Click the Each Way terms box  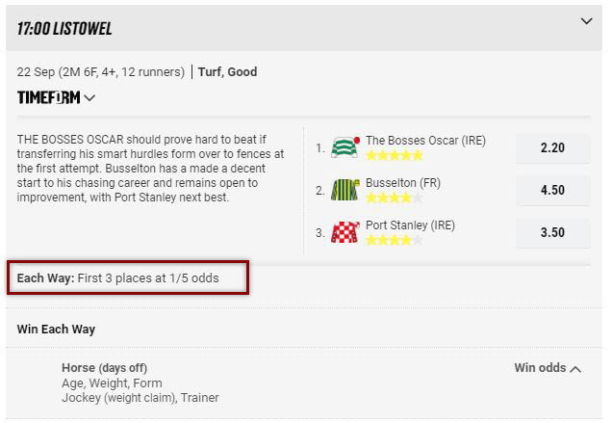click(128, 278)
